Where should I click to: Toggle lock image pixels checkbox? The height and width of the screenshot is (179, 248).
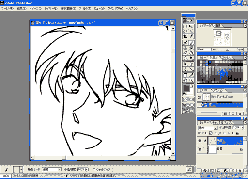216,133
